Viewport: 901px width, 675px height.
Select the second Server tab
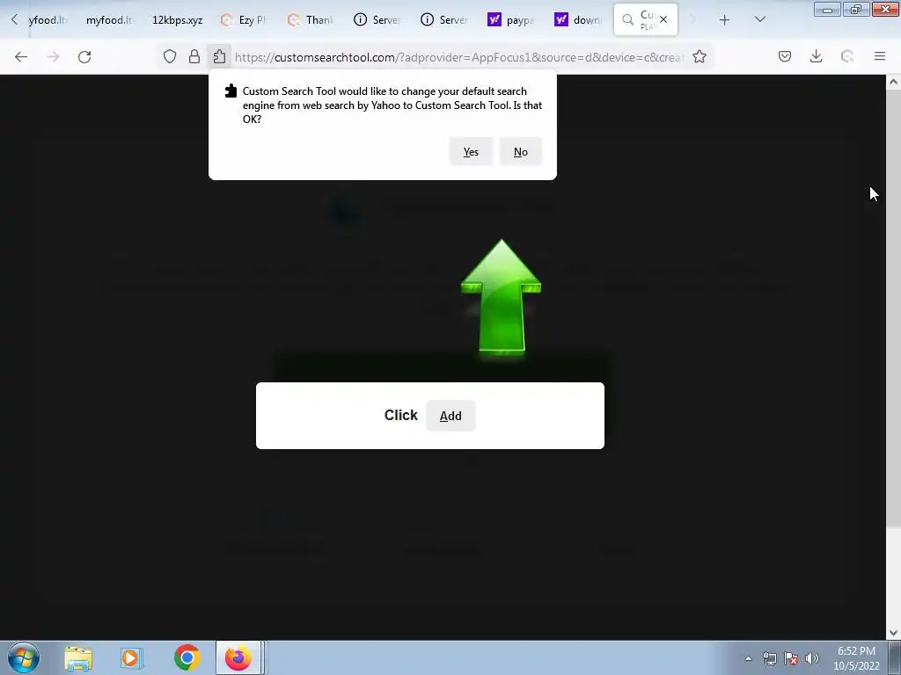tap(444, 19)
